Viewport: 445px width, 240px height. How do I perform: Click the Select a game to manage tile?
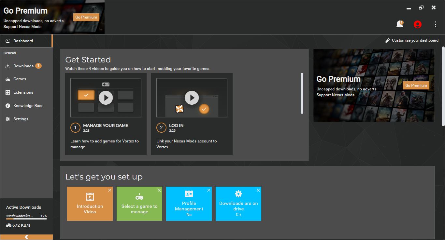[x=139, y=204]
